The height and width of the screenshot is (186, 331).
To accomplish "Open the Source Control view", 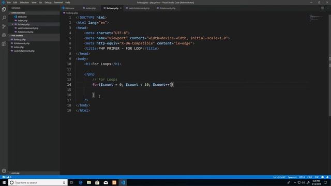I will 4,26.
